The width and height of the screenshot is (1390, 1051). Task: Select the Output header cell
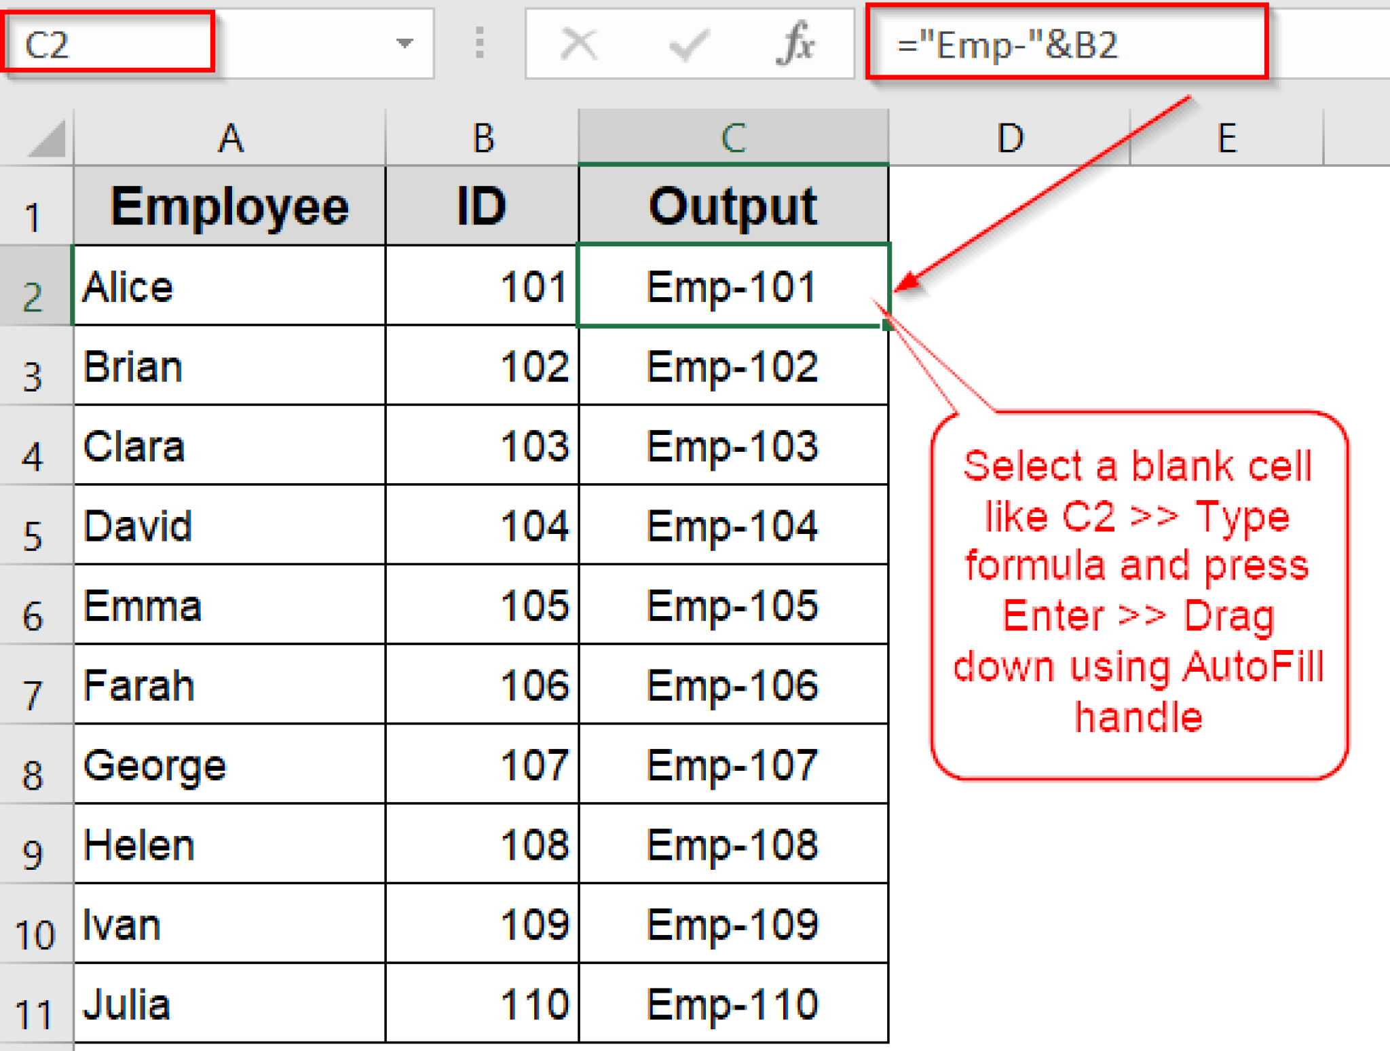point(733,206)
